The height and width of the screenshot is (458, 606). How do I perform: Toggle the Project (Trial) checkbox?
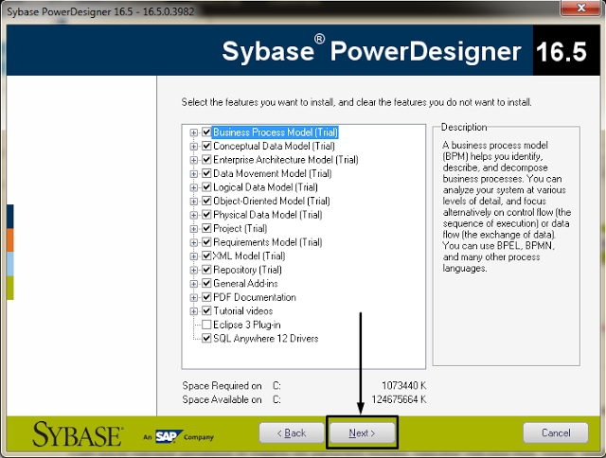point(206,229)
